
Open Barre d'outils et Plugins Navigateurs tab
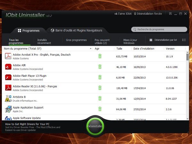coord(76,30)
